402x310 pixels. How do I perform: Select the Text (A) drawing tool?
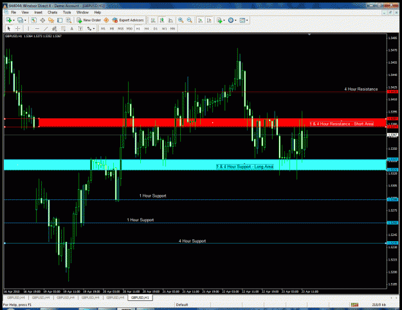click(72, 28)
